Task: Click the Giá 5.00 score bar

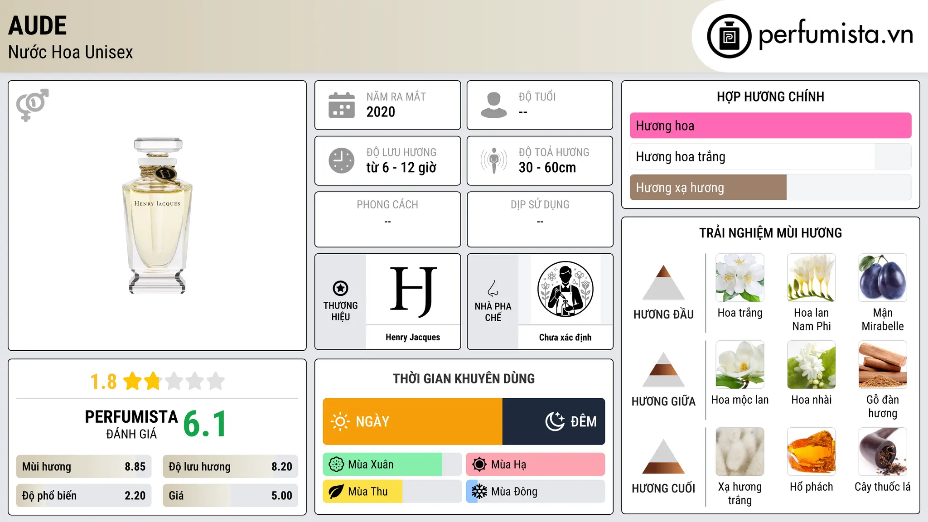Action: [x=230, y=496]
